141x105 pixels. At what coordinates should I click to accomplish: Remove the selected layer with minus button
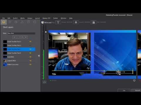pos(18,37)
